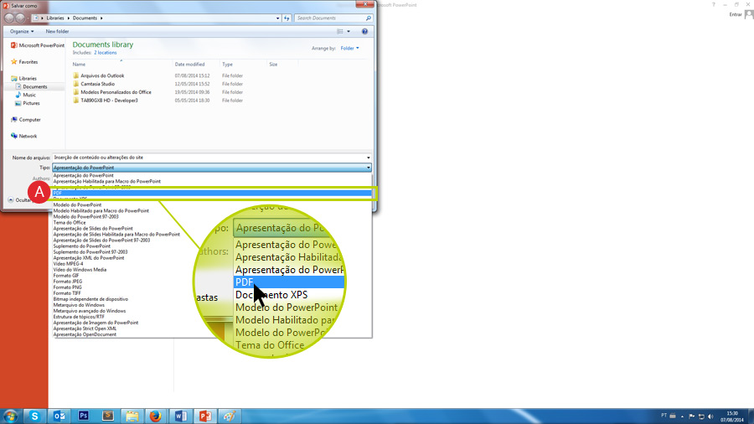Open Music library in the sidebar

(29, 95)
